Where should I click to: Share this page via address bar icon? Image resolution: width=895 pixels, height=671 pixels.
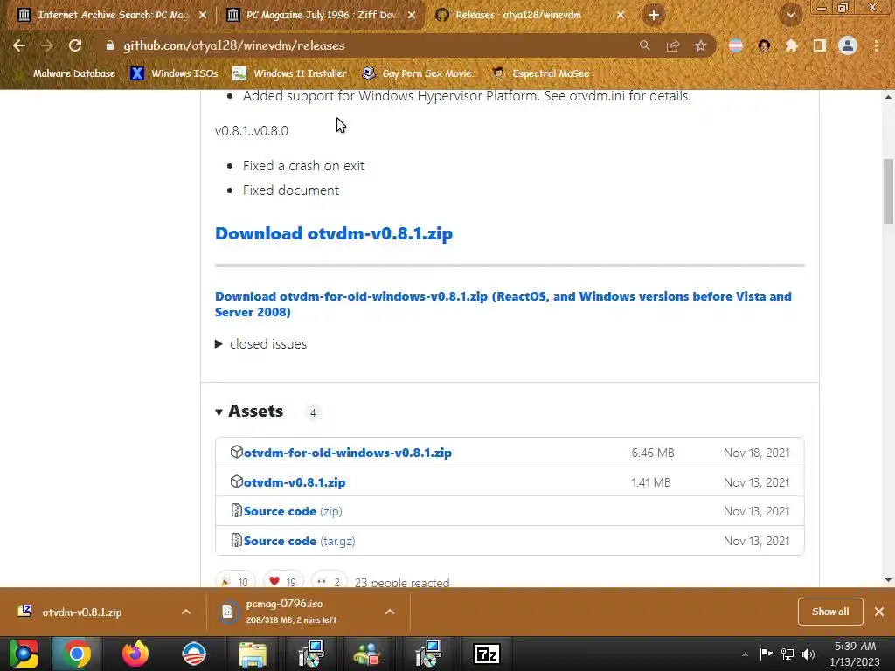673,45
